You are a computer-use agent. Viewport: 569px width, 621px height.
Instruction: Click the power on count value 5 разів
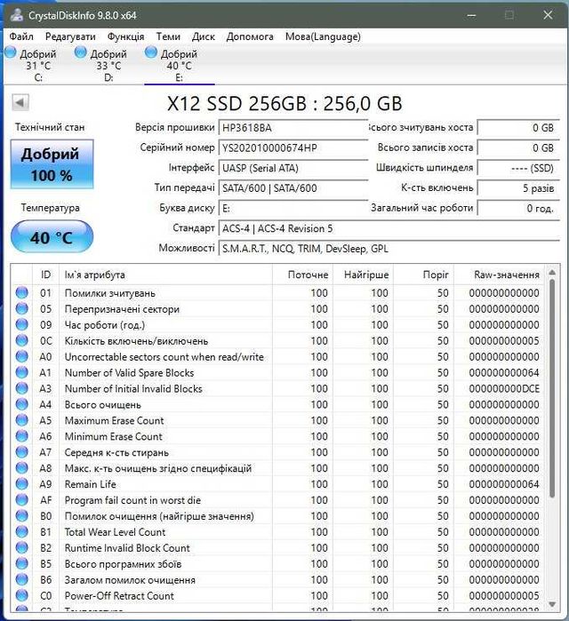[518, 188]
